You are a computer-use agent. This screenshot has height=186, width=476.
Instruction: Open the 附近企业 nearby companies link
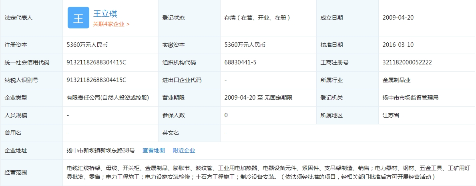tap(184, 150)
